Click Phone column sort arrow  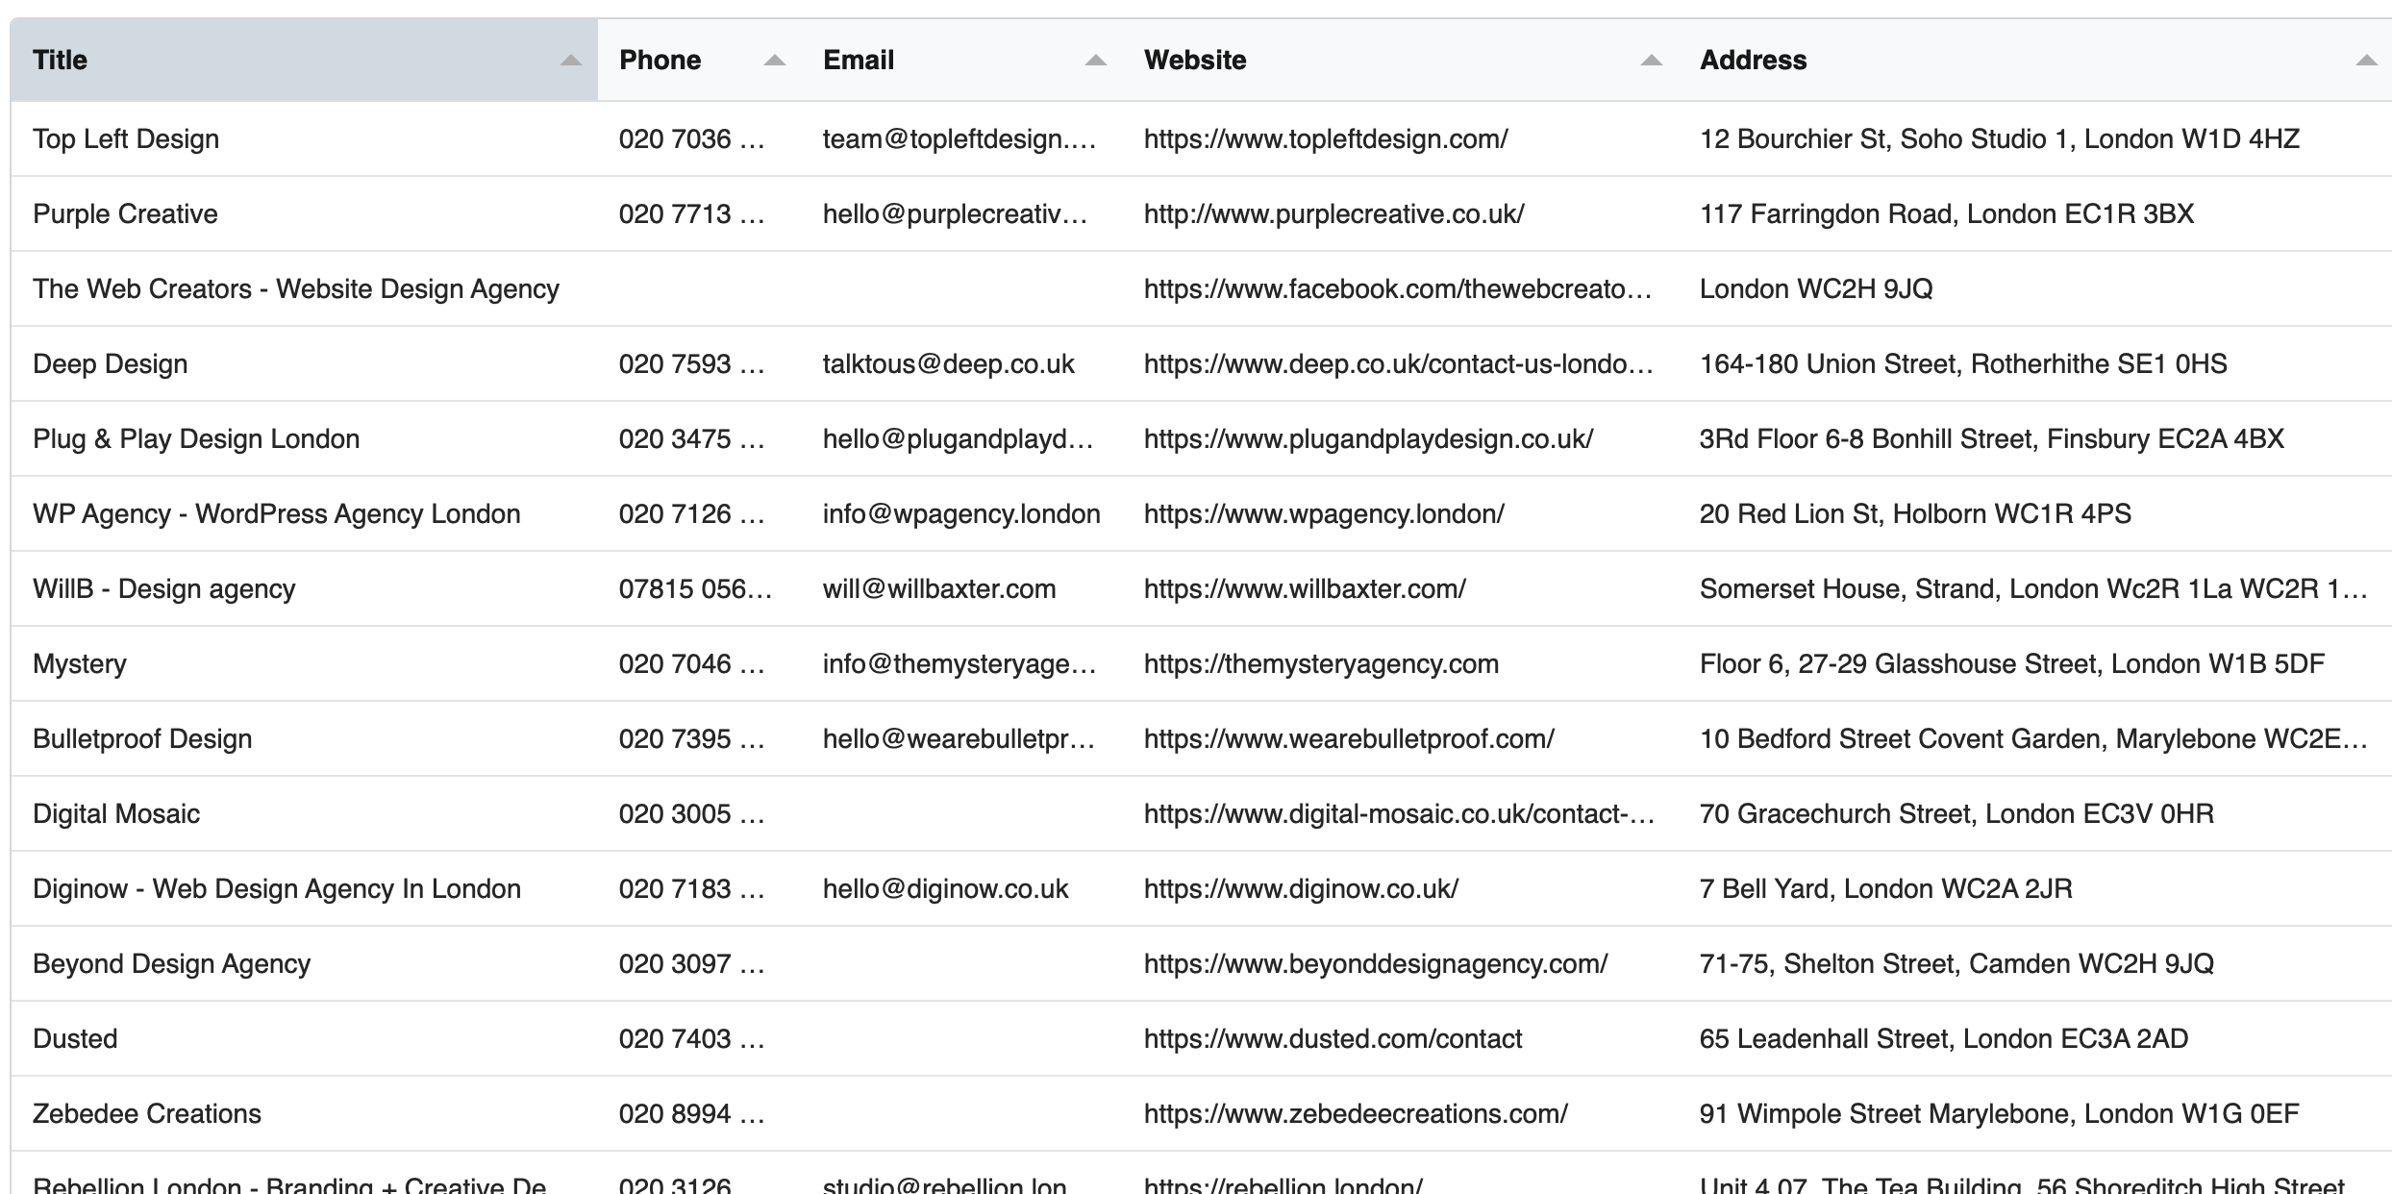pos(774,61)
